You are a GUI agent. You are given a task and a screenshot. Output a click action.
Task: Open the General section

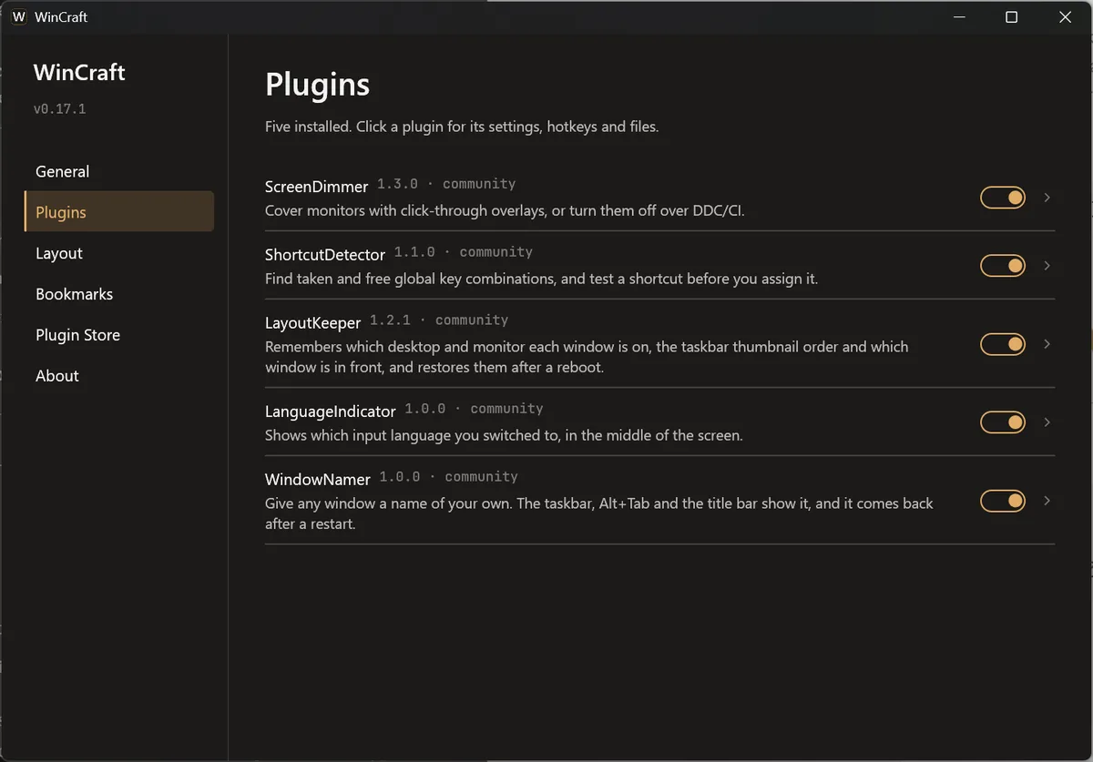pyautogui.click(x=119, y=171)
